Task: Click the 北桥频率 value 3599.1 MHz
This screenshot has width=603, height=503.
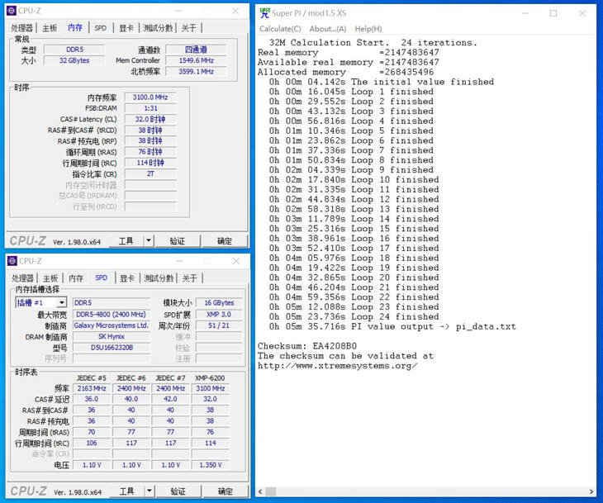Action: (196, 72)
